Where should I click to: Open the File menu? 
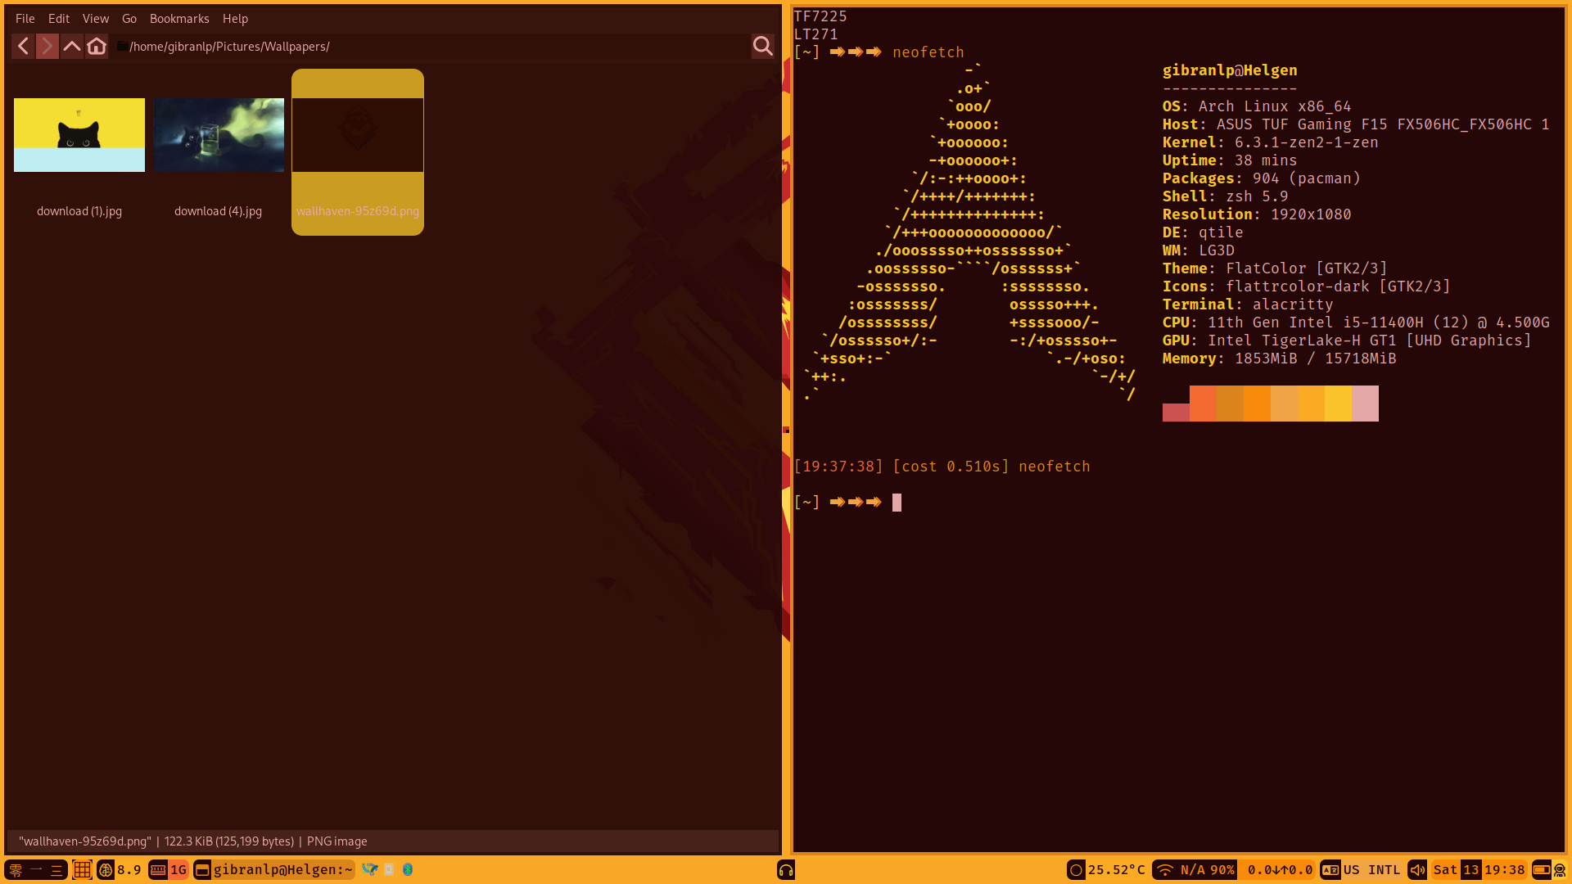point(25,18)
